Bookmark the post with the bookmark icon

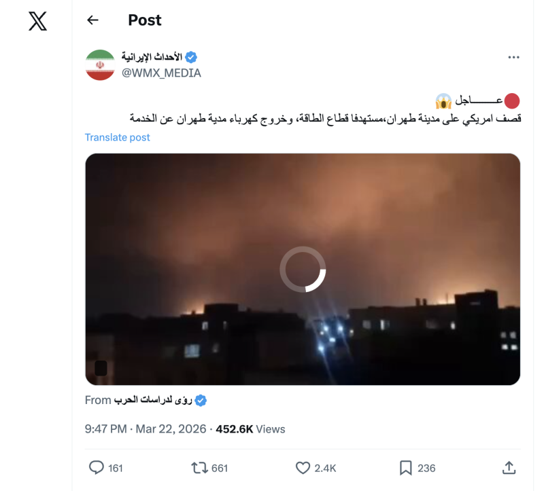click(405, 468)
